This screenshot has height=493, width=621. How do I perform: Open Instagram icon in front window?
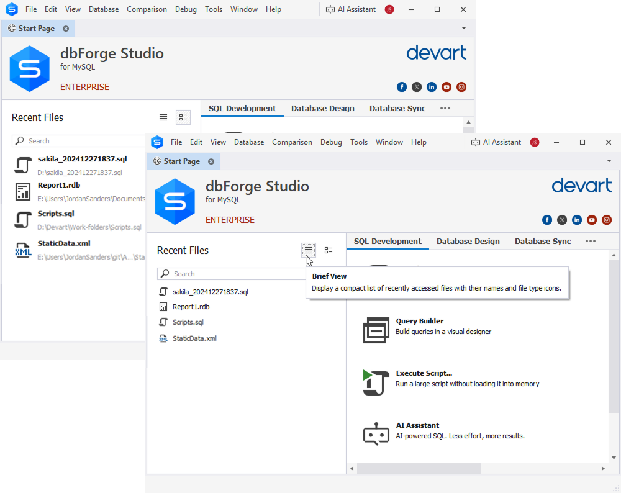tap(607, 220)
